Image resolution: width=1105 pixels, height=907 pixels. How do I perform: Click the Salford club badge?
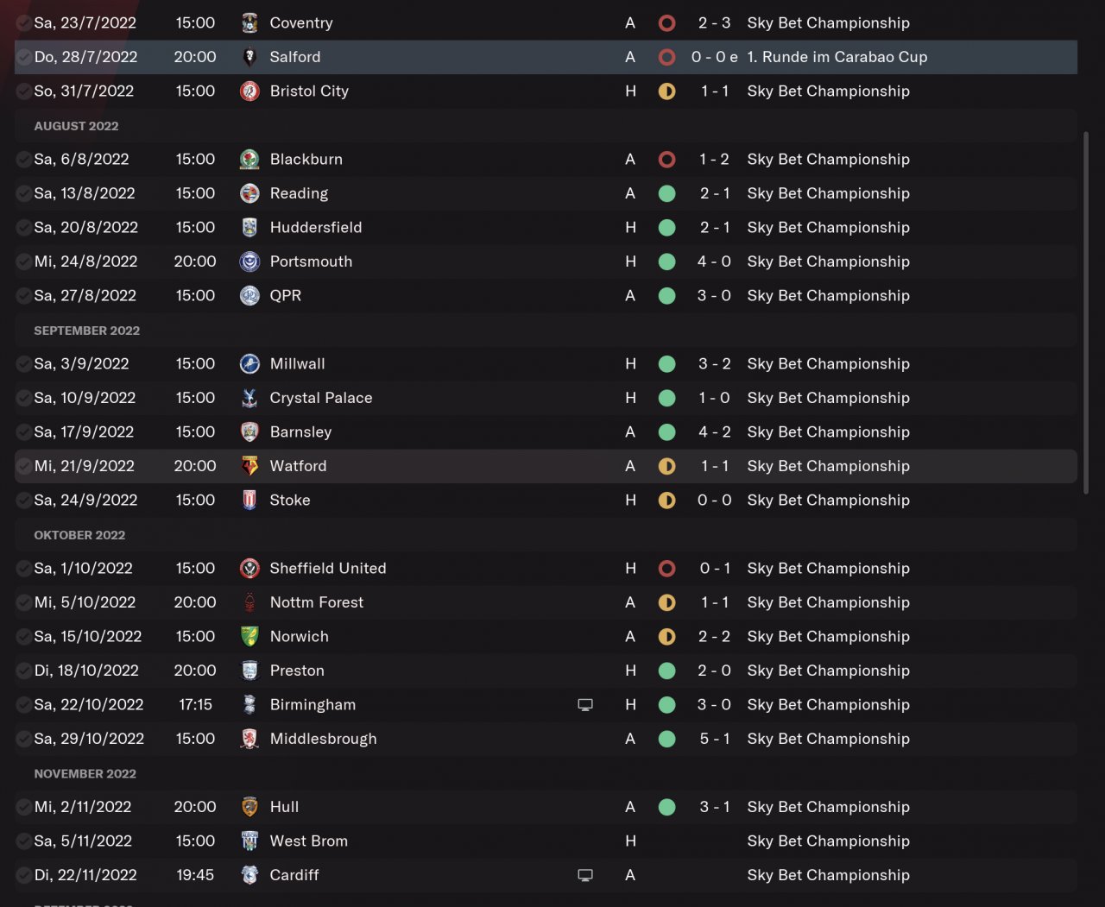[x=249, y=57]
